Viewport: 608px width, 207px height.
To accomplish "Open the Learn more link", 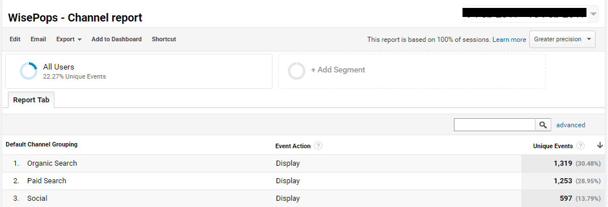I will pos(509,40).
